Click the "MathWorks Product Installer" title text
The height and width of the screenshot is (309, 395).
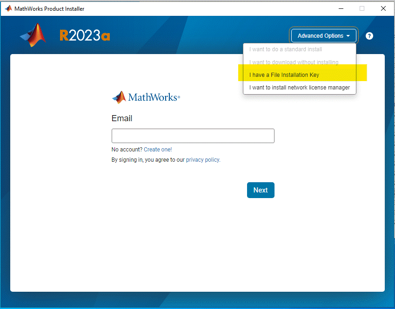tap(49, 9)
